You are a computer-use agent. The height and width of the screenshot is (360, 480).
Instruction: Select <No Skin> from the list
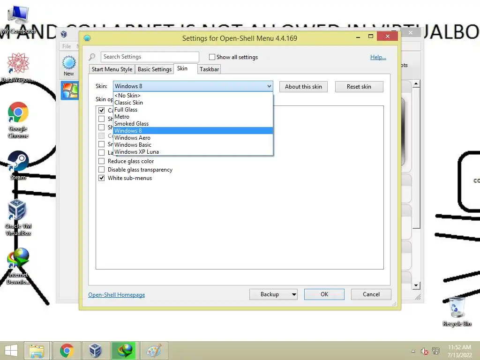pyautogui.click(x=193, y=96)
